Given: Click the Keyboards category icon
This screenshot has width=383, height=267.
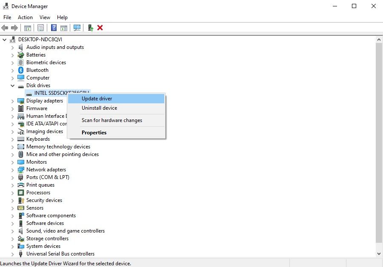Looking at the screenshot, I should tap(21, 139).
